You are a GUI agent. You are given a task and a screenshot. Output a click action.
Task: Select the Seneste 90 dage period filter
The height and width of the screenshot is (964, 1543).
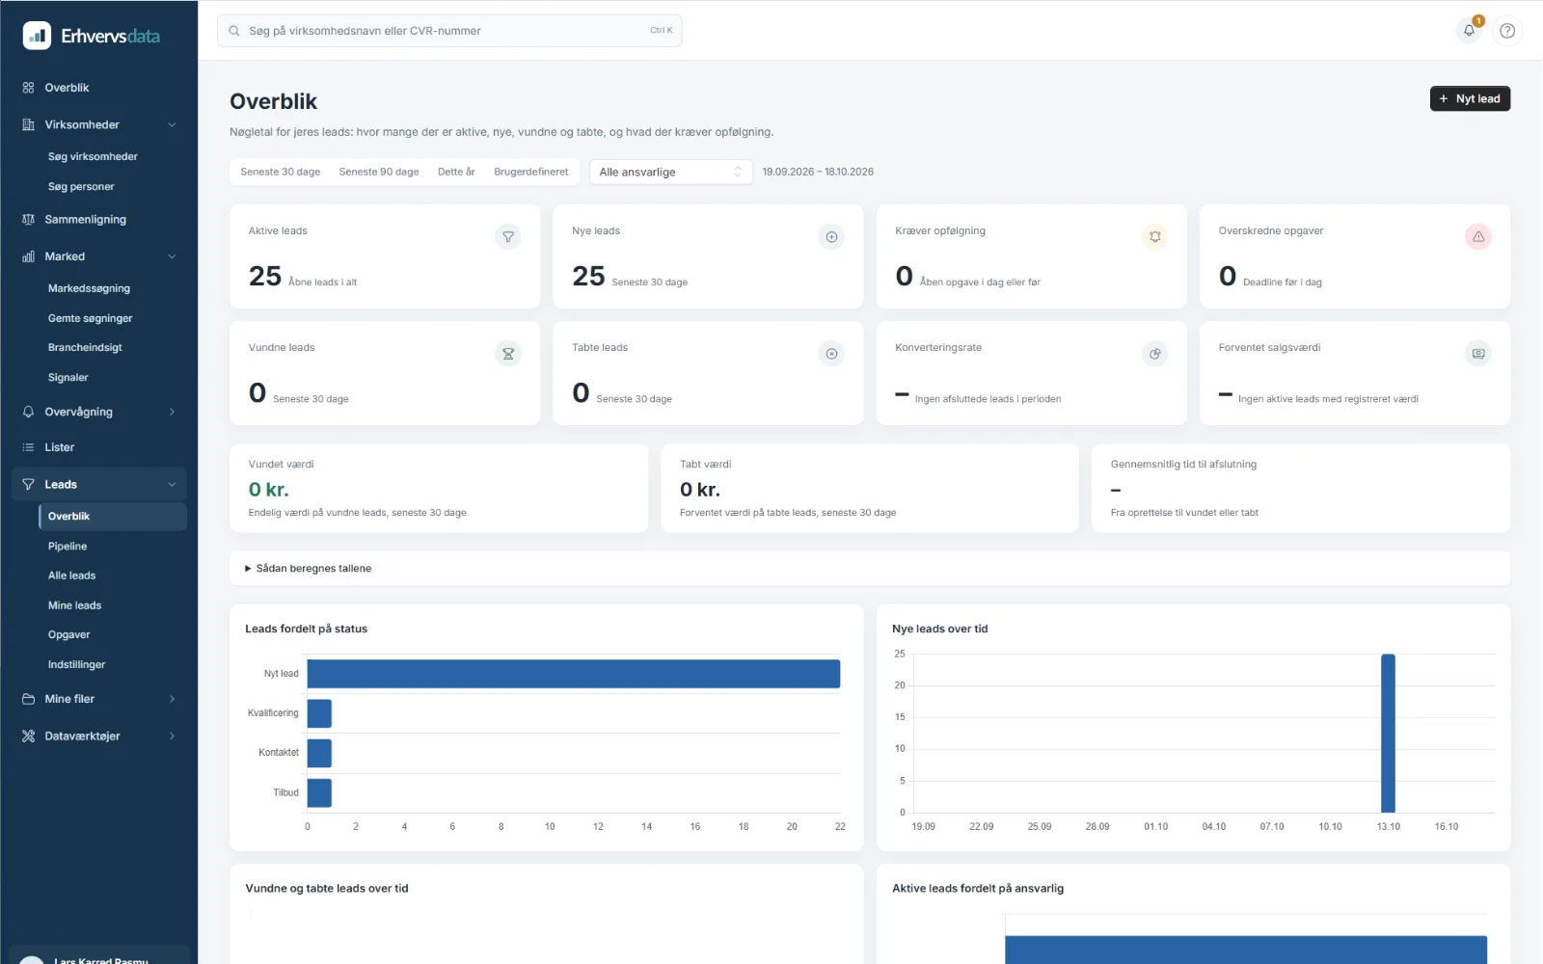click(x=379, y=172)
